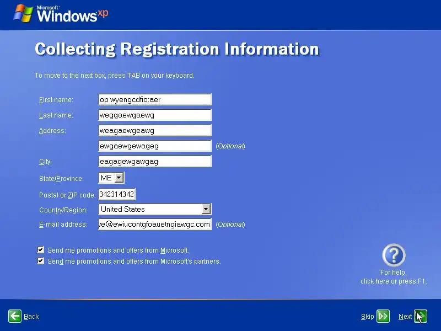Screen dimensions: 441x331
Task: Click the '(Optional)' text beside the e-mail field
Action: coord(230,225)
